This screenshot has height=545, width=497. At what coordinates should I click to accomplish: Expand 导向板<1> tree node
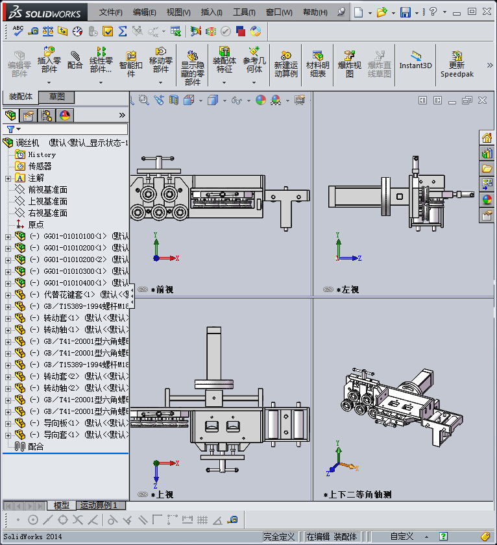8,424
